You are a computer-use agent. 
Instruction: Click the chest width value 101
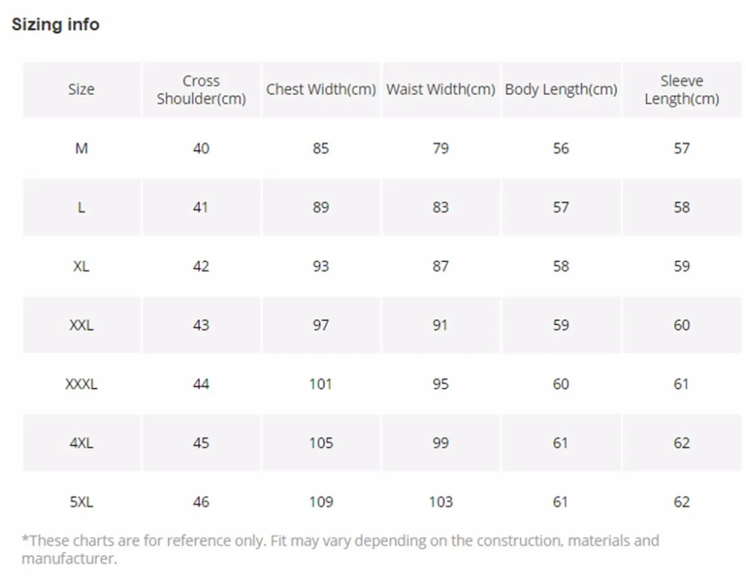tap(321, 385)
